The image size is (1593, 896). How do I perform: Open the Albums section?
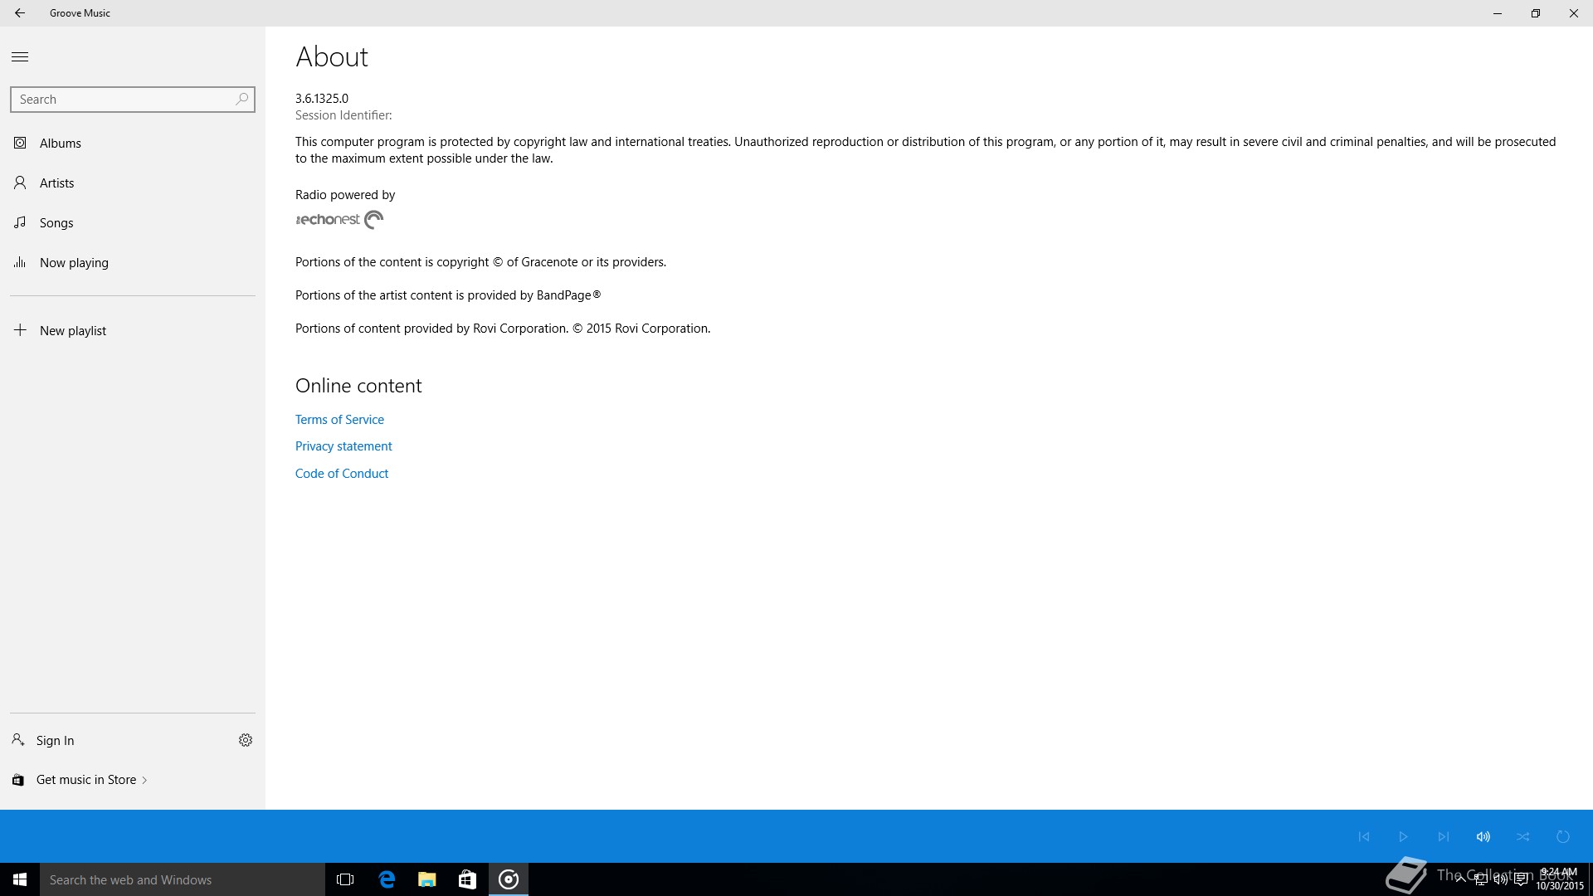(60, 144)
